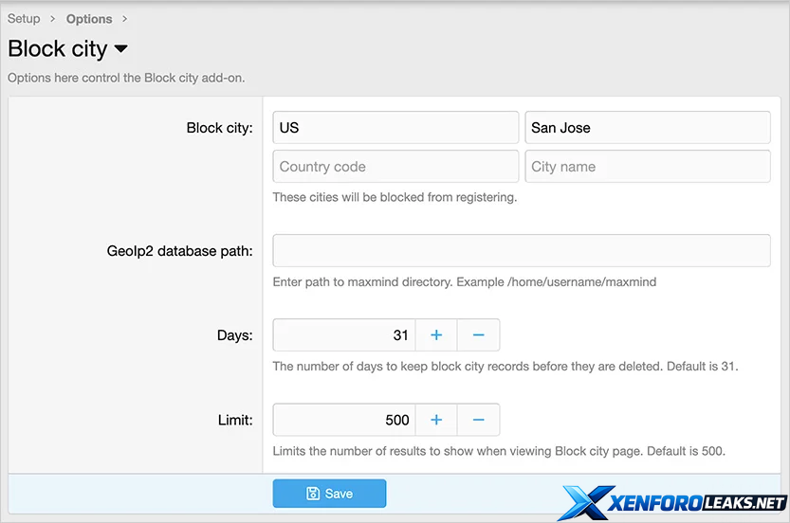Decrease the Days value with the minus icon
790x523 pixels.
click(478, 335)
